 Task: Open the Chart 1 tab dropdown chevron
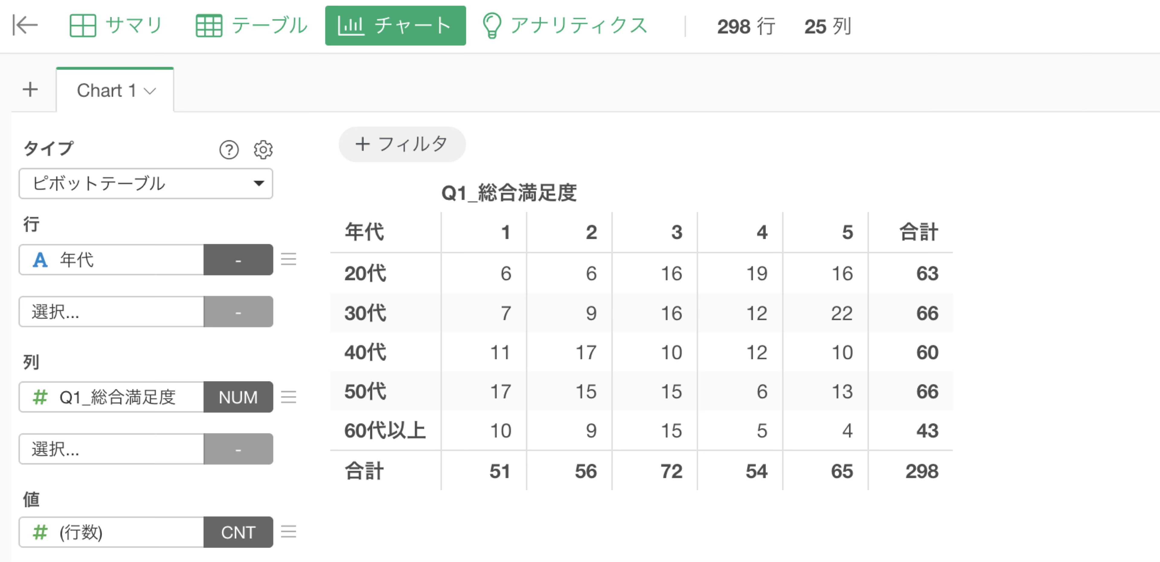tap(149, 91)
